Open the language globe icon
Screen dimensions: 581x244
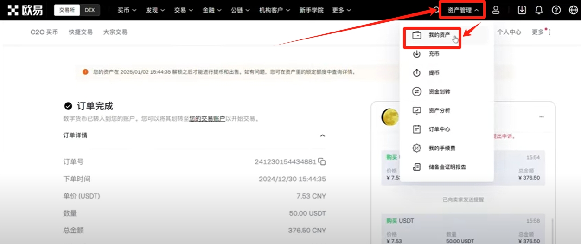573,10
